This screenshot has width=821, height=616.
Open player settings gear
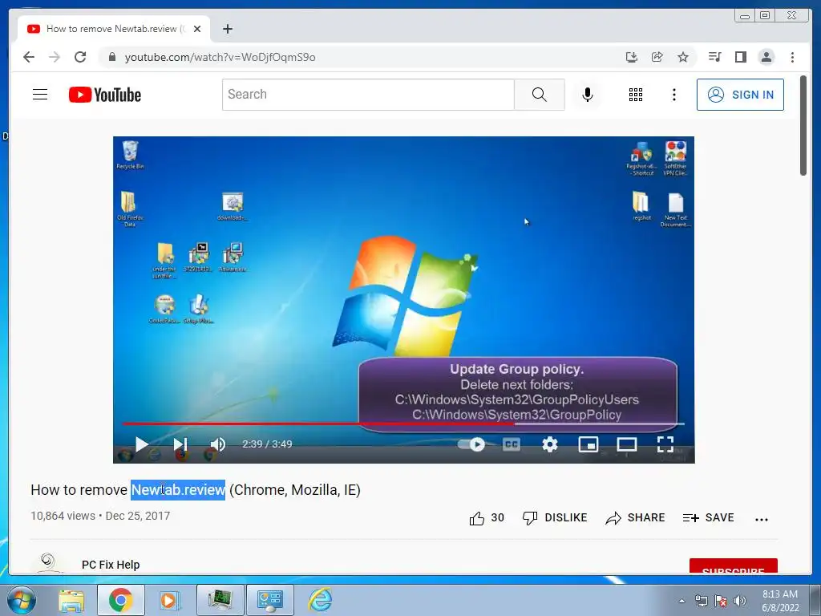click(550, 444)
